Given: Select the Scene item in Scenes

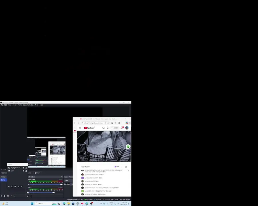Looking at the screenshot, I should point(3,180).
